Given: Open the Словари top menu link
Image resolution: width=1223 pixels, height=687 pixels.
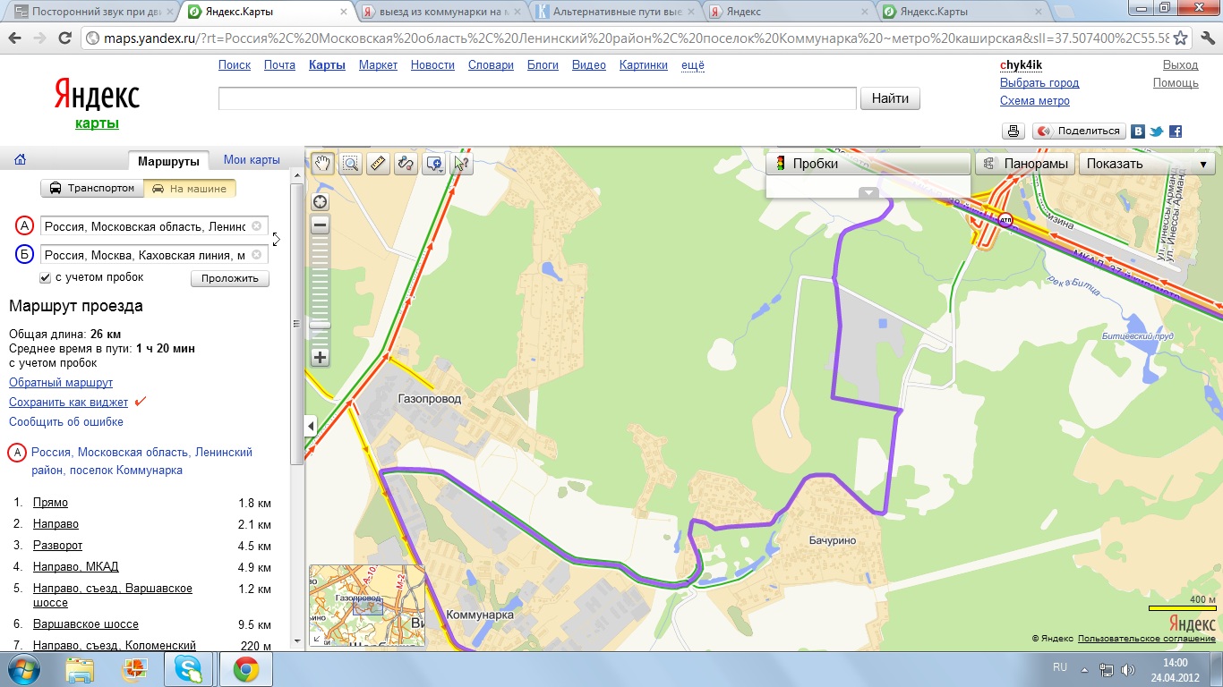Looking at the screenshot, I should pyautogui.click(x=491, y=65).
